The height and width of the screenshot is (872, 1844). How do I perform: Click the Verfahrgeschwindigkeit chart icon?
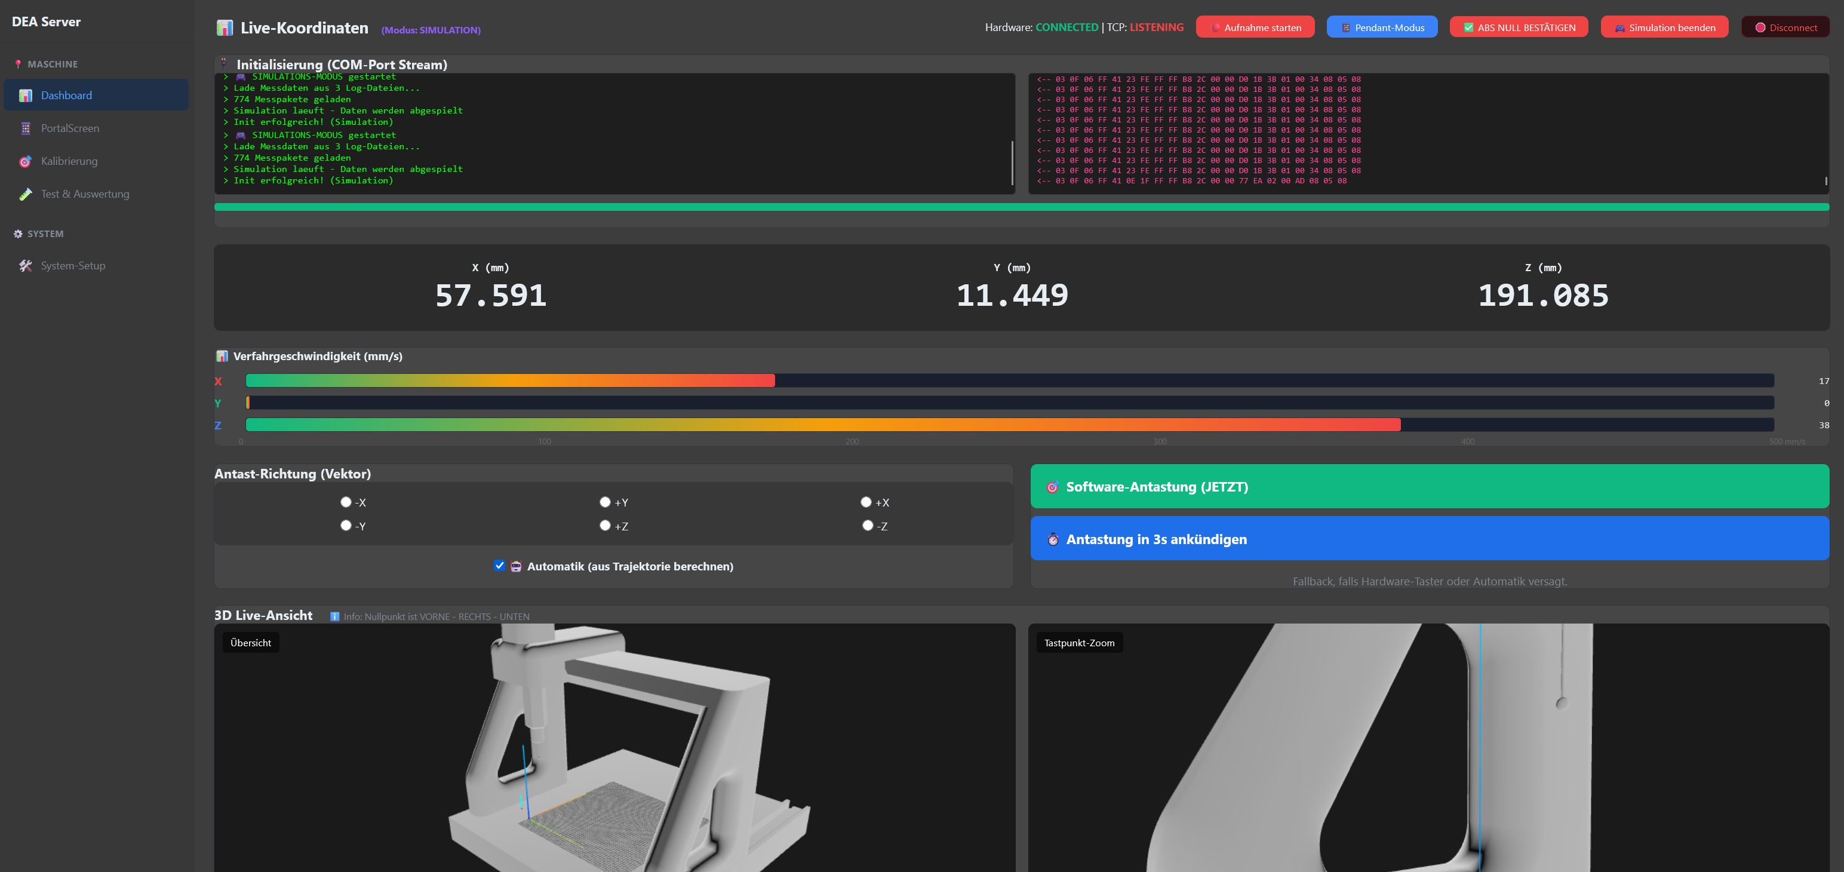point(222,357)
